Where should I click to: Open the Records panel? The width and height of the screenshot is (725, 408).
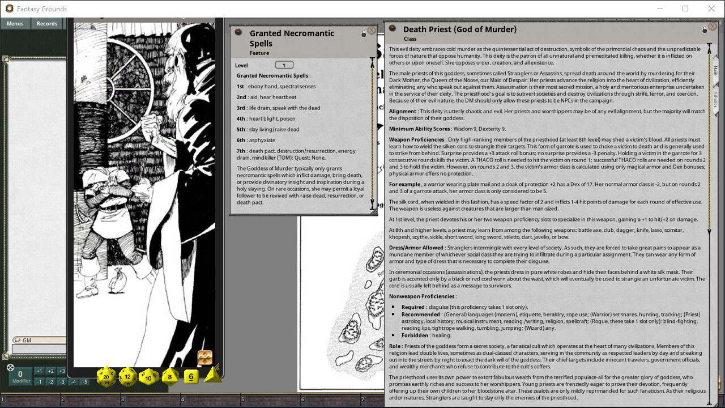pos(47,23)
